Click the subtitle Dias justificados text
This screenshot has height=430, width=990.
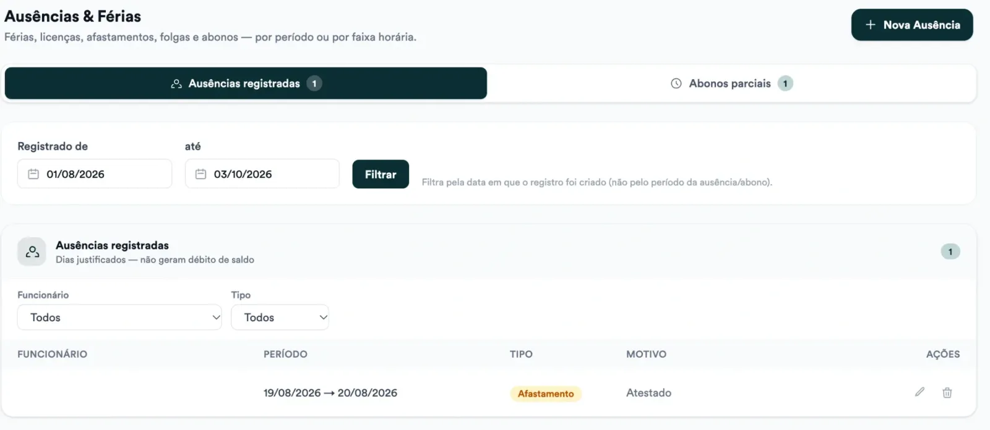tap(155, 259)
